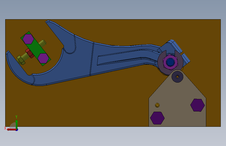Image resolution: width=226 pixels, height=146 pixels.
Task: Select the olive hex bolt head at lower-left end
Action: (21, 60)
